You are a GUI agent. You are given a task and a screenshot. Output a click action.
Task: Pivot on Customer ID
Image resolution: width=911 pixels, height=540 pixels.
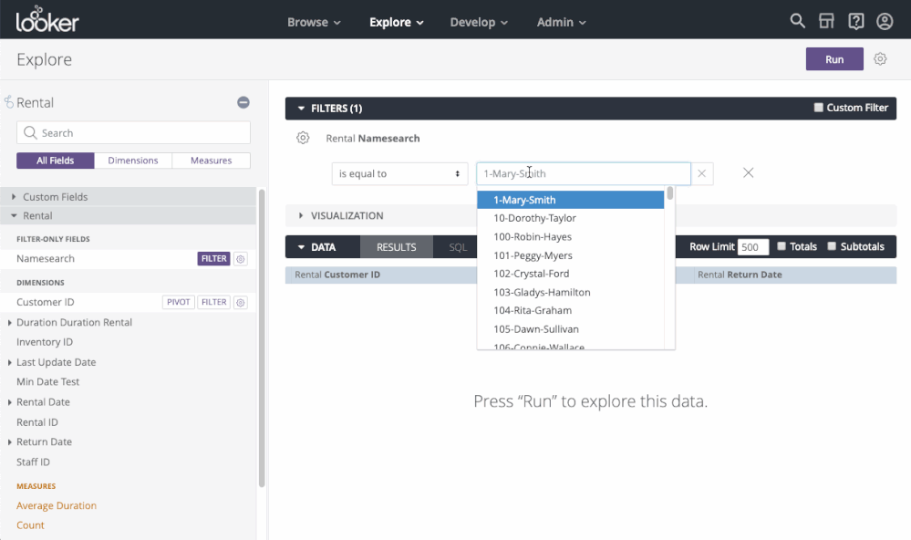(179, 302)
